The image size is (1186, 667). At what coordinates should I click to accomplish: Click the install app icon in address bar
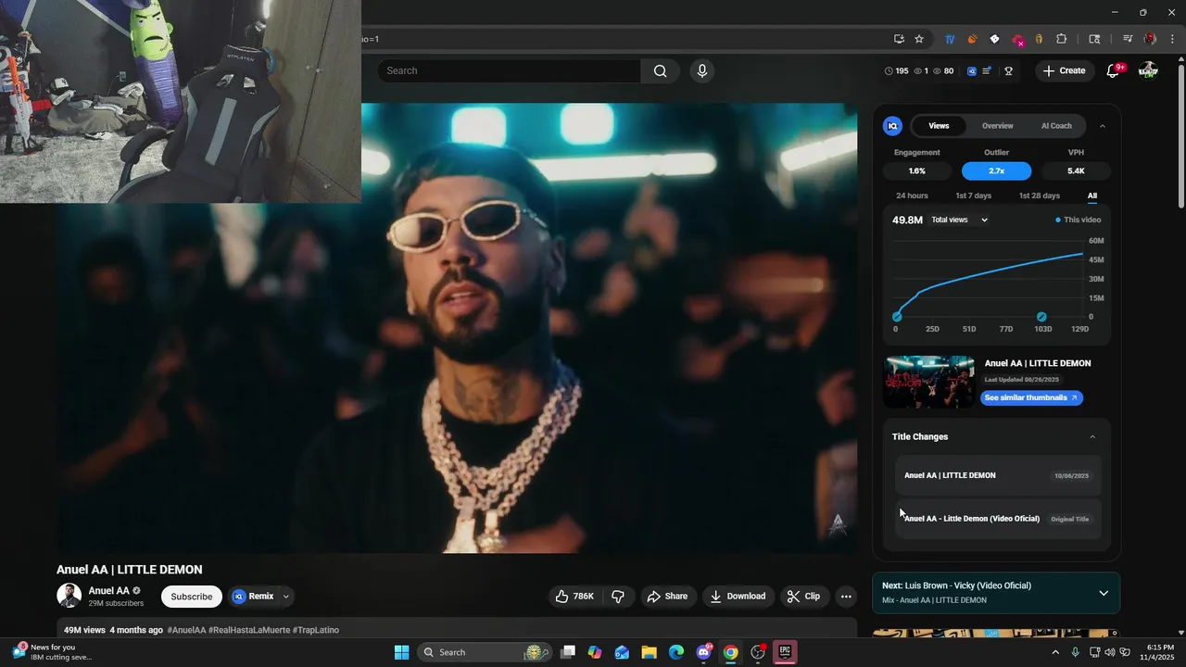[x=899, y=39]
